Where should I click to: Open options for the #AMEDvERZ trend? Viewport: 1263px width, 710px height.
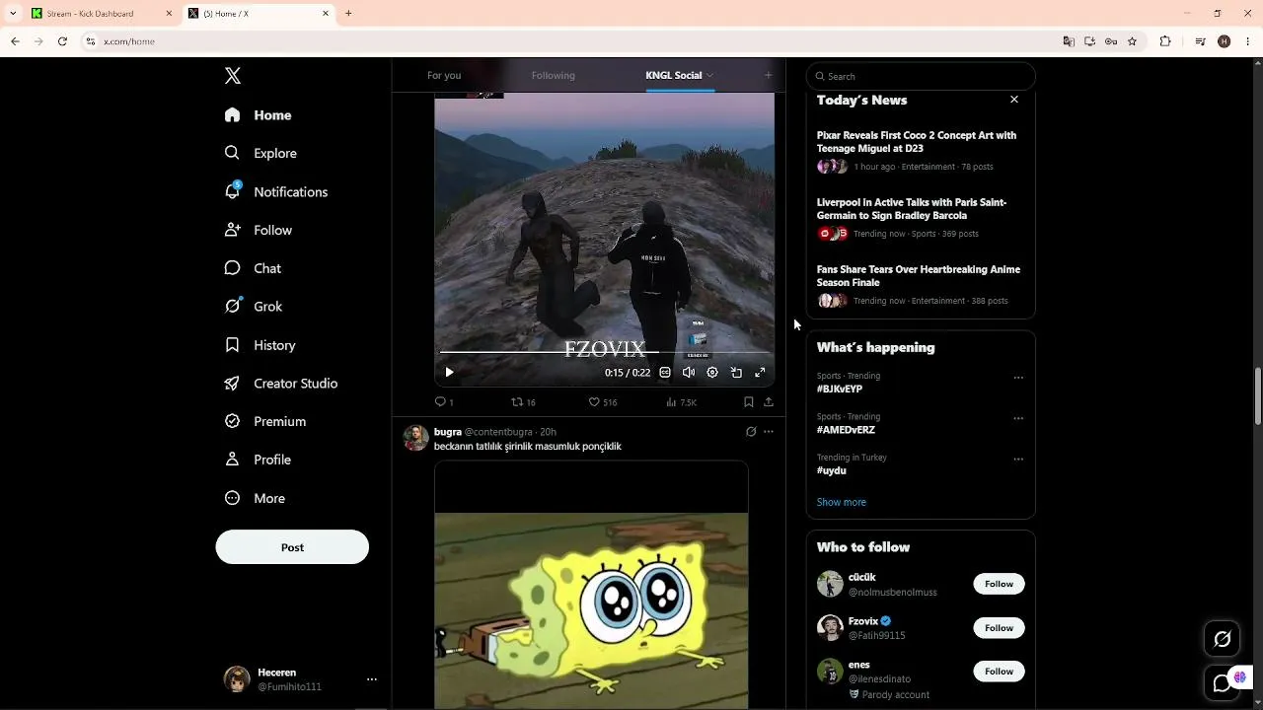1018,418
